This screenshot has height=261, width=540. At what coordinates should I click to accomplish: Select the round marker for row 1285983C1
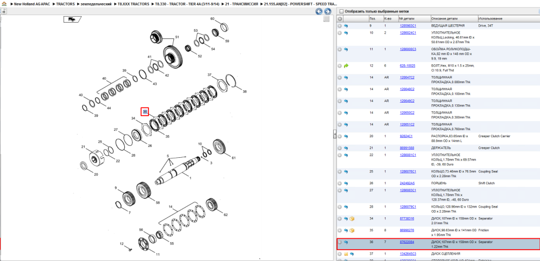coord(340,25)
